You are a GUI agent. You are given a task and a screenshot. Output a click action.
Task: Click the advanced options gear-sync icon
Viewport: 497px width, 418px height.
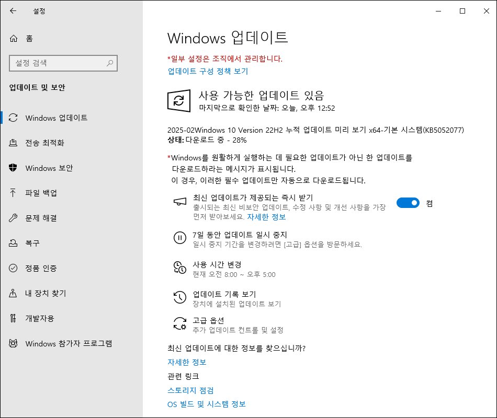click(x=180, y=323)
